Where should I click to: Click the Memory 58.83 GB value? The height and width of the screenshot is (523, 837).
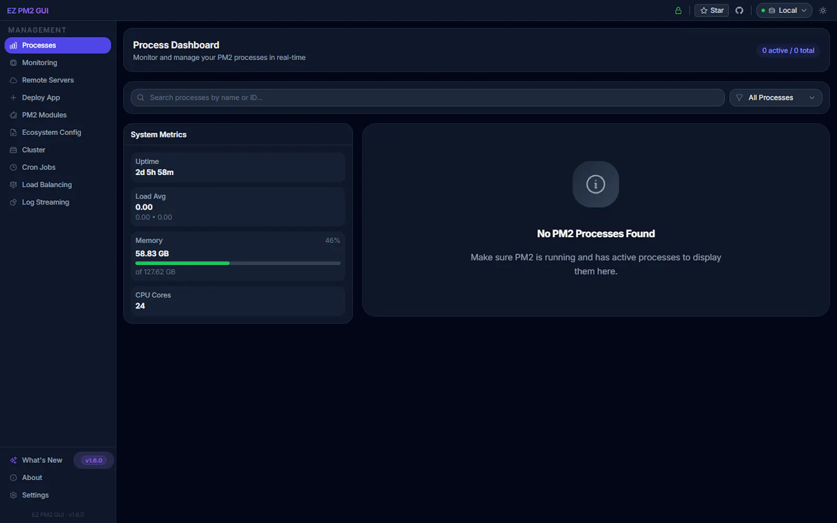[x=152, y=254]
